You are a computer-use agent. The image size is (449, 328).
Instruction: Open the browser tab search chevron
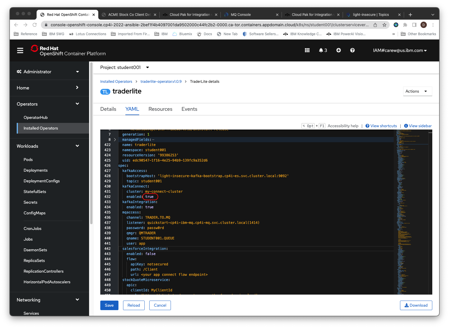[x=433, y=15]
